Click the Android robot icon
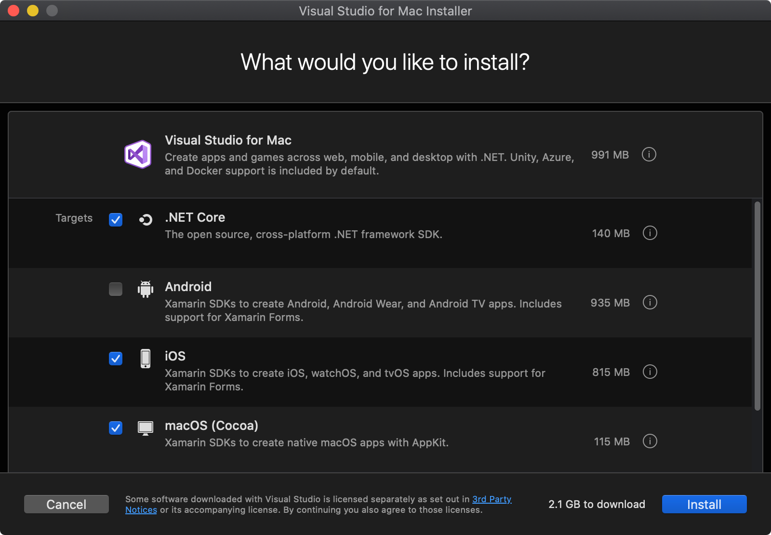This screenshot has height=535, width=771. tap(146, 289)
